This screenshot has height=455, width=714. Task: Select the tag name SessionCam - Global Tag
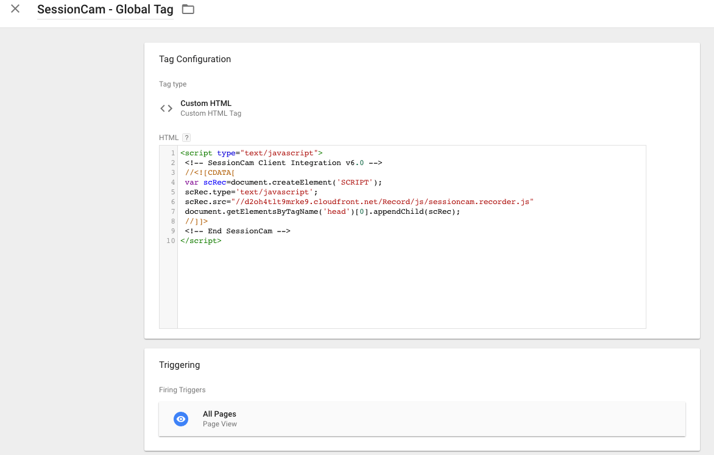tap(105, 9)
